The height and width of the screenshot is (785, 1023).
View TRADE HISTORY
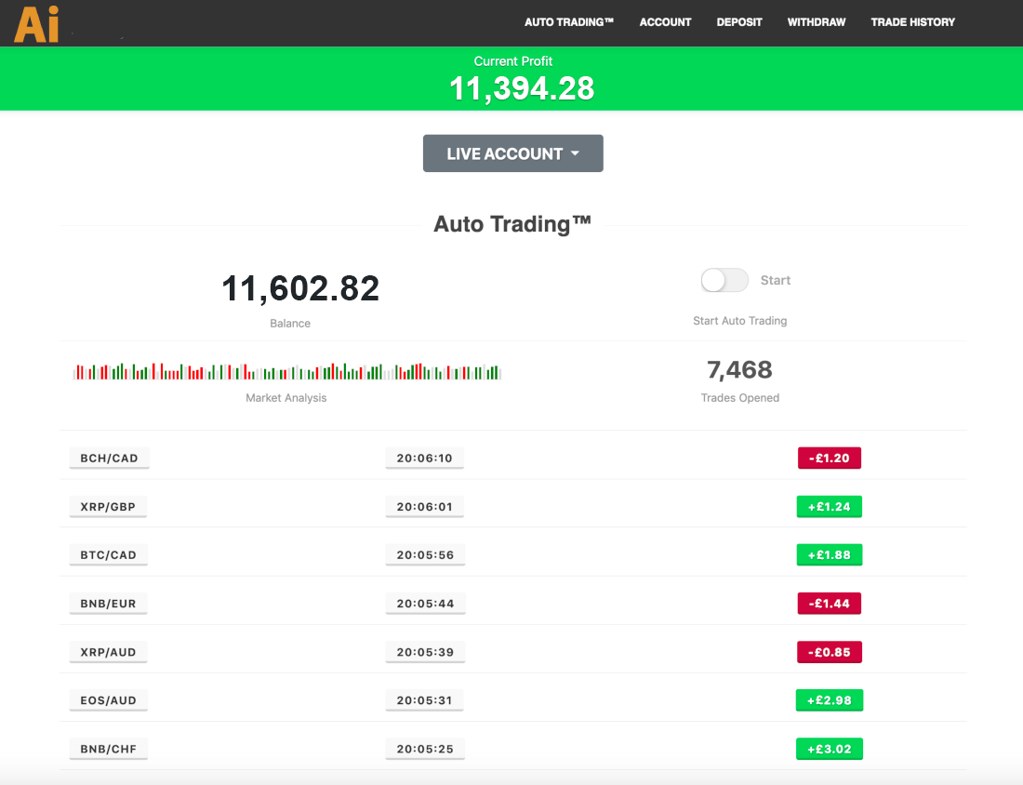tap(912, 22)
